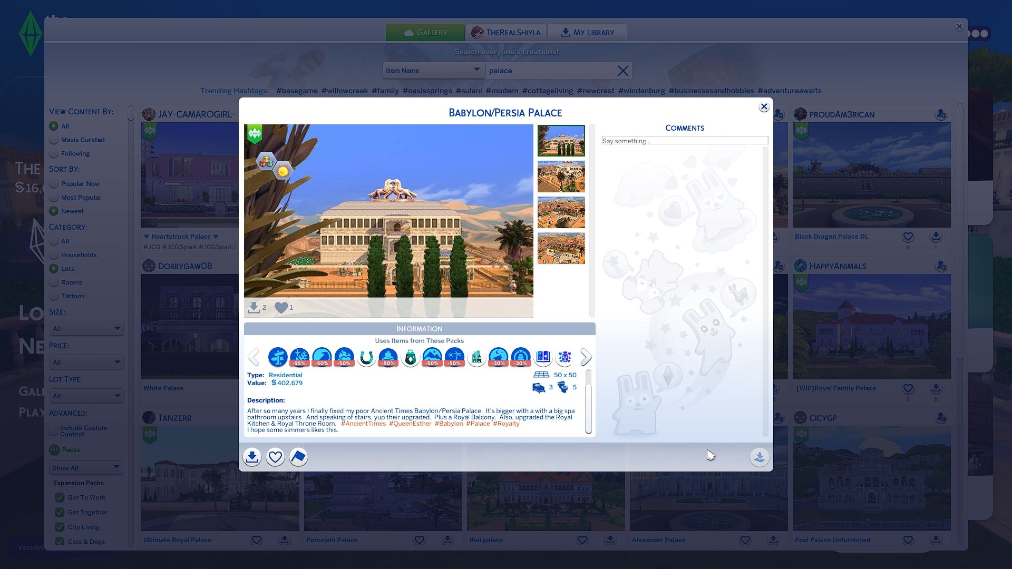Favorite this lot with the heart icon
This screenshot has height=569, width=1012.
(x=275, y=457)
